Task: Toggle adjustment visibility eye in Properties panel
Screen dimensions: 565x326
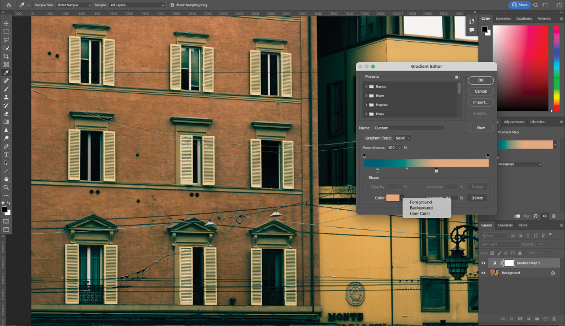Action: coord(545,216)
